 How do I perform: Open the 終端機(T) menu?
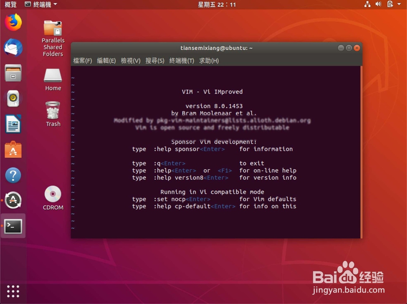tap(182, 61)
